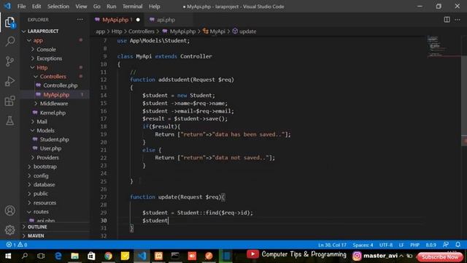Open the Terminal menu
The height and width of the screenshot is (263, 467).
(132, 7)
